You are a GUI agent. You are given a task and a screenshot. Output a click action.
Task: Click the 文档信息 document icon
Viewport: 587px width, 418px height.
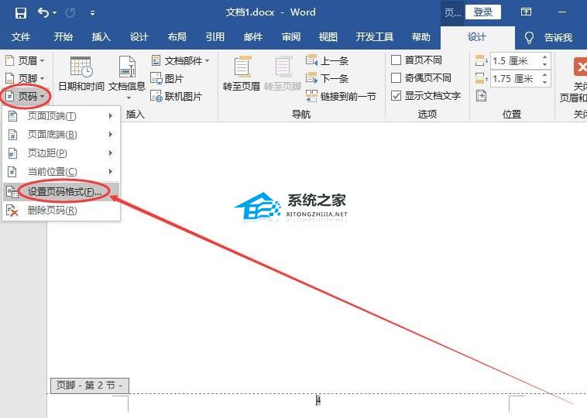tap(127, 67)
